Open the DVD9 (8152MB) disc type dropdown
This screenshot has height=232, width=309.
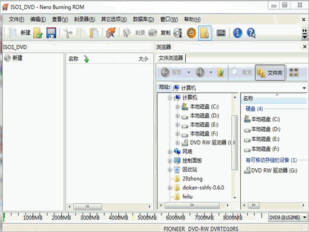pyautogui.click(x=305, y=218)
